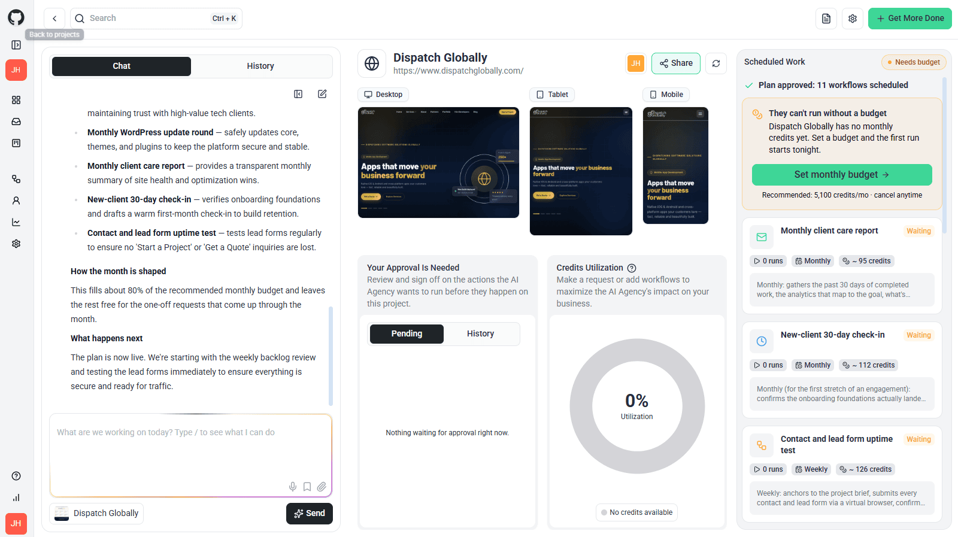Open the Desktop site preview thumbnail

[438, 162]
